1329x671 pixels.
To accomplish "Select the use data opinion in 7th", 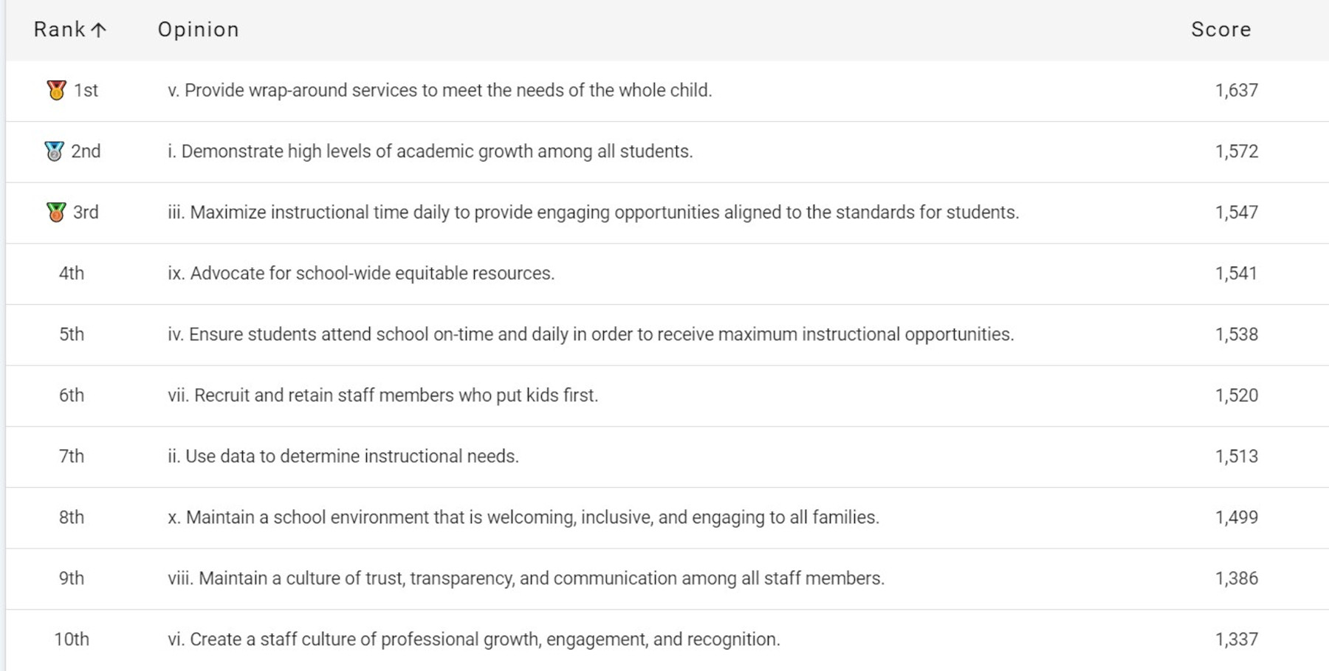I will (x=343, y=456).
